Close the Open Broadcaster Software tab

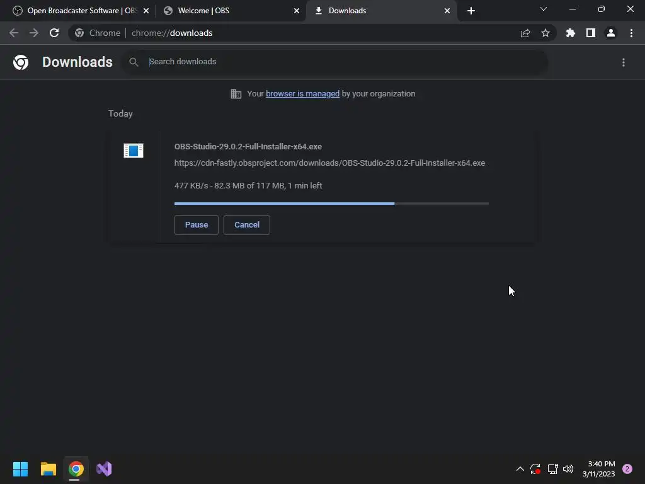click(x=146, y=11)
